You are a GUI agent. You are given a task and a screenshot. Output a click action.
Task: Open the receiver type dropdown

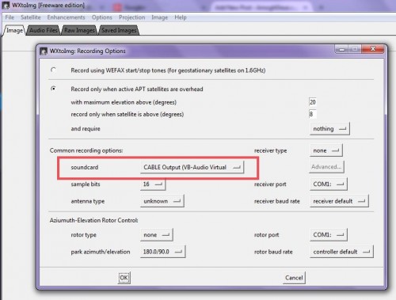(x=326, y=150)
